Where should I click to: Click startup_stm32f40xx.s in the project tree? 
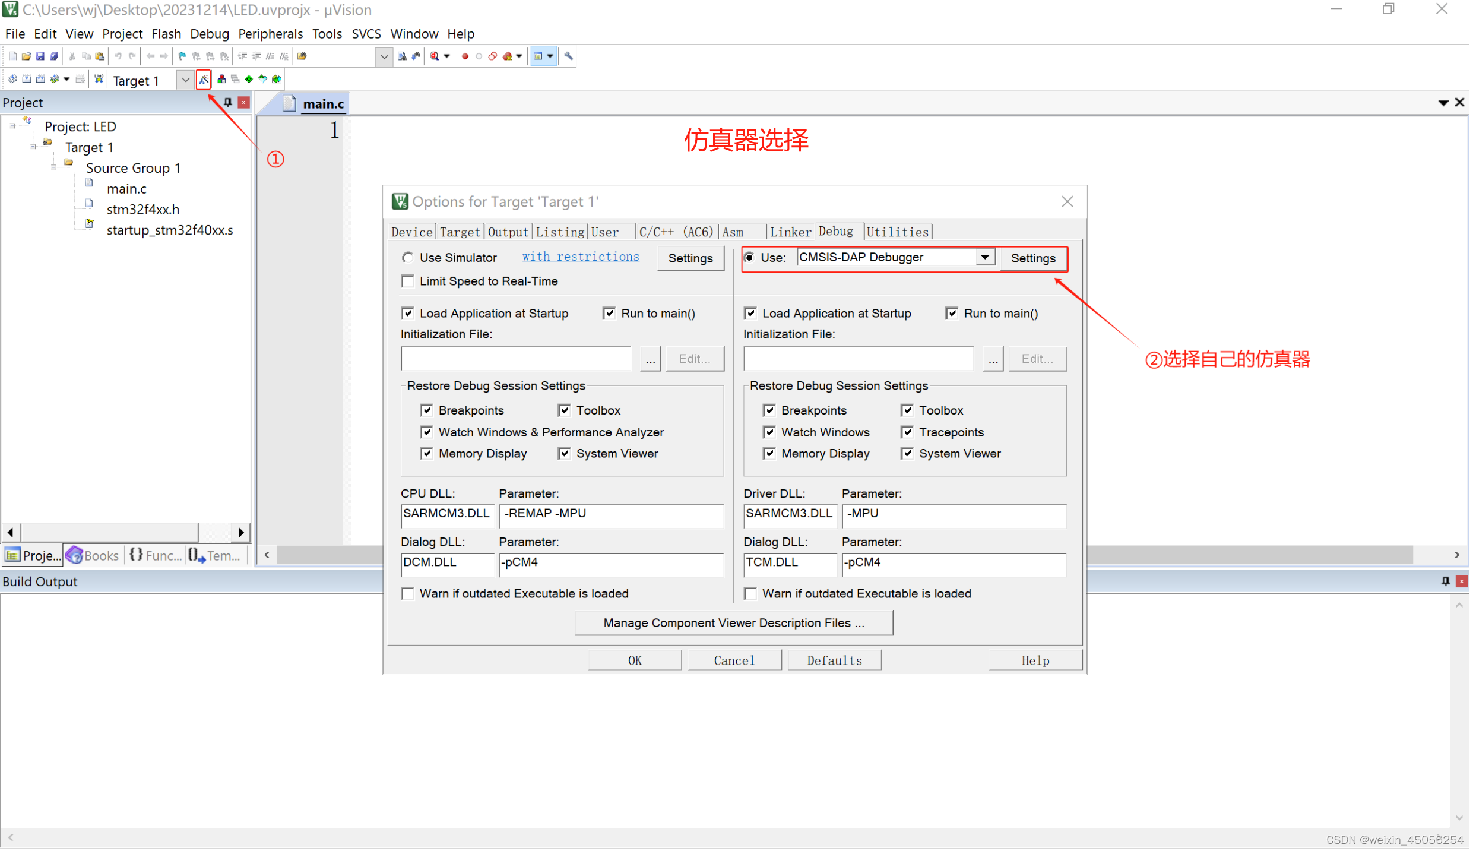coord(170,230)
